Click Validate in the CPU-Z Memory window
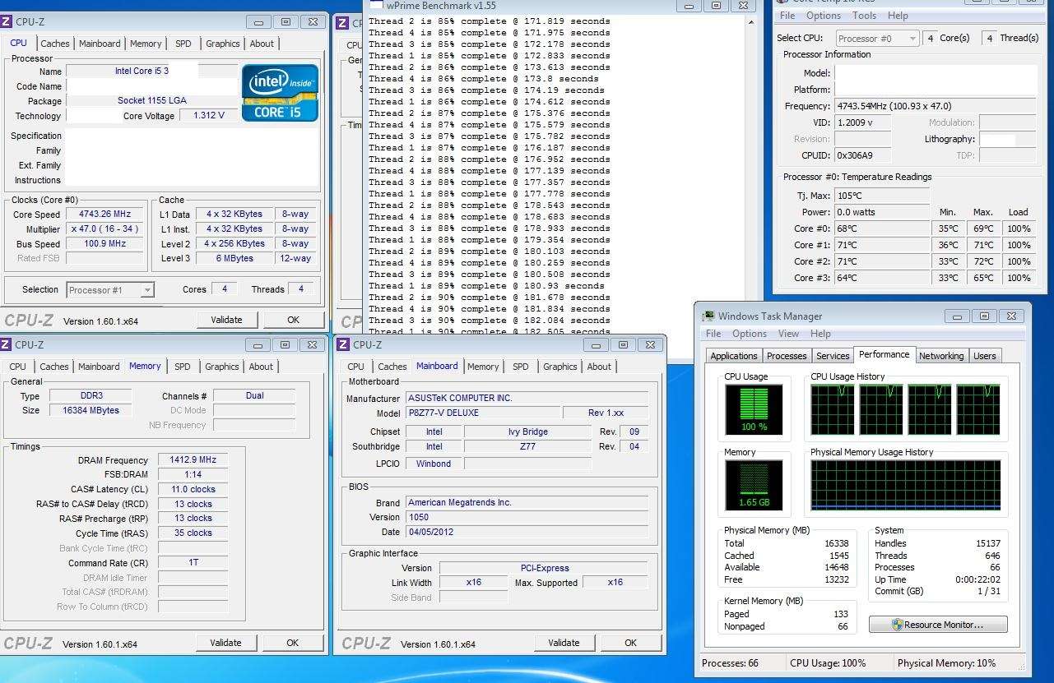 pyautogui.click(x=225, y=643)
